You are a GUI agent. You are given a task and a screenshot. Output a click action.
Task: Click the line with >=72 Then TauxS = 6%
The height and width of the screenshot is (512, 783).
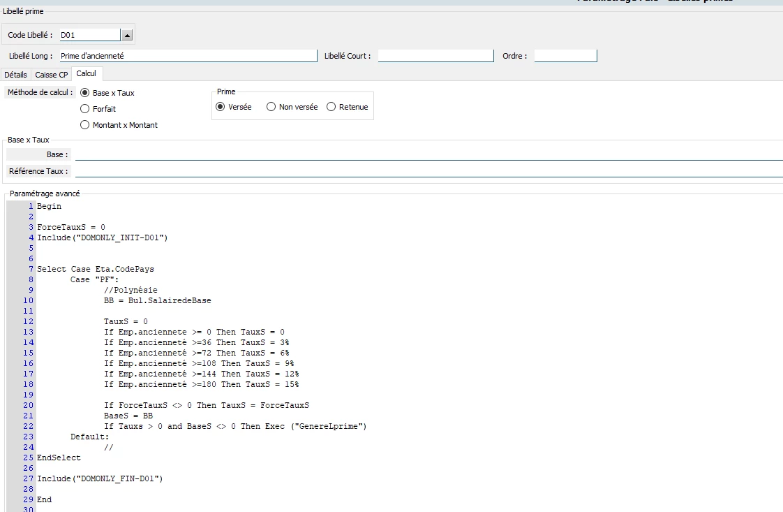coord(197,353)
